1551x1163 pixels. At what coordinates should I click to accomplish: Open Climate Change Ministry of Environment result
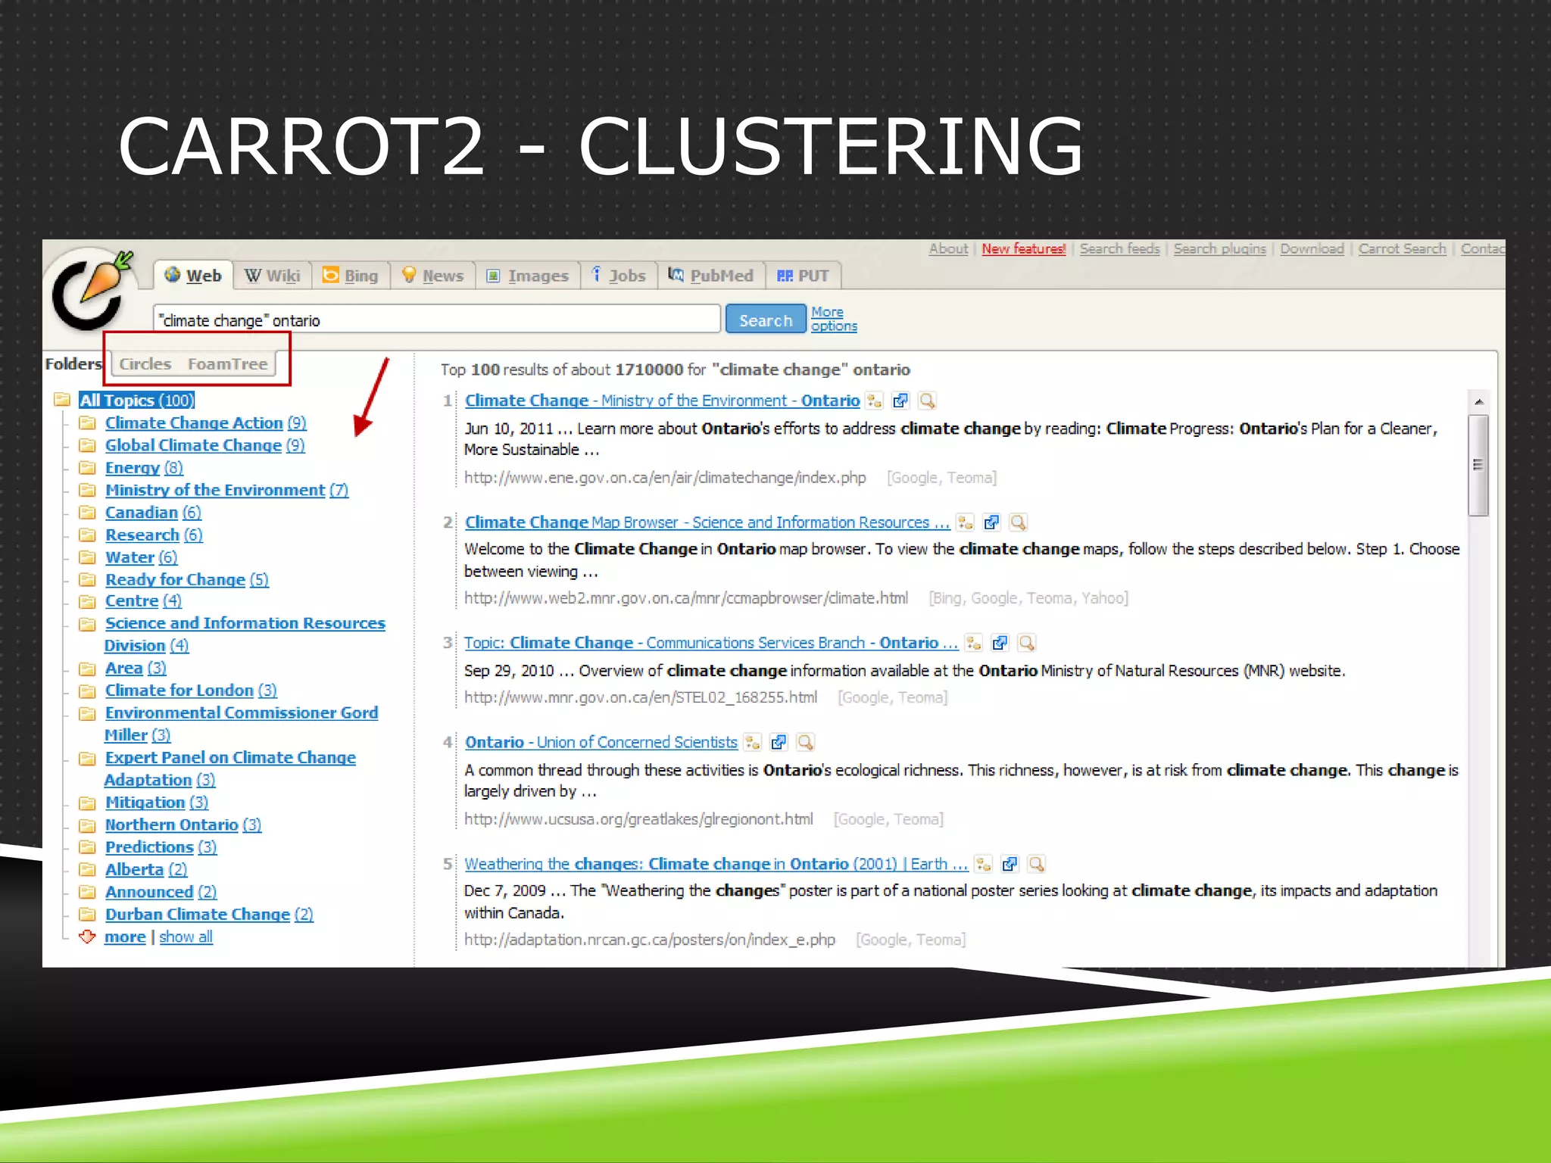coord(662,401)
